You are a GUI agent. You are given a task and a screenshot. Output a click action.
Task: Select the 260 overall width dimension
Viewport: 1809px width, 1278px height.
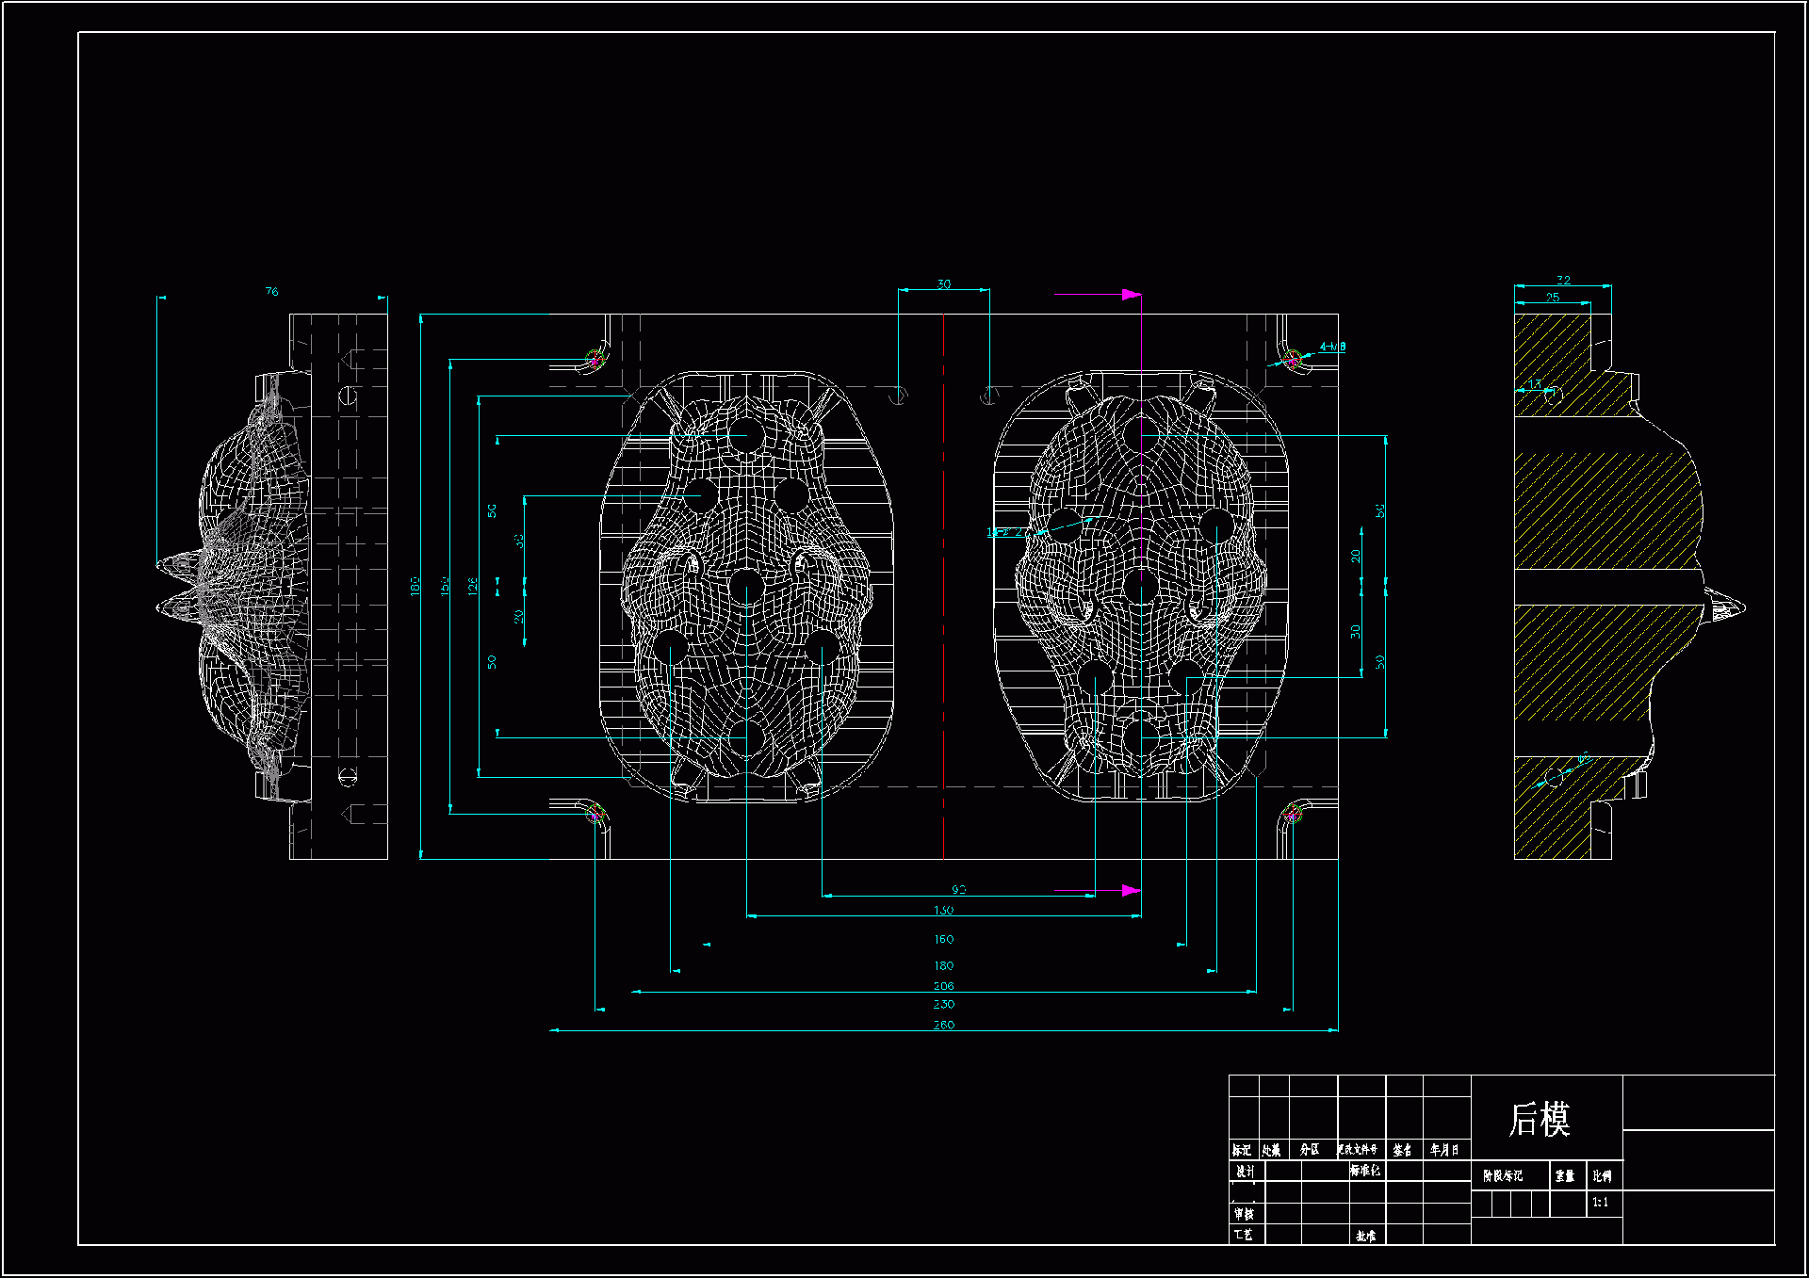pyautogui.click(x=943, y=1025)
